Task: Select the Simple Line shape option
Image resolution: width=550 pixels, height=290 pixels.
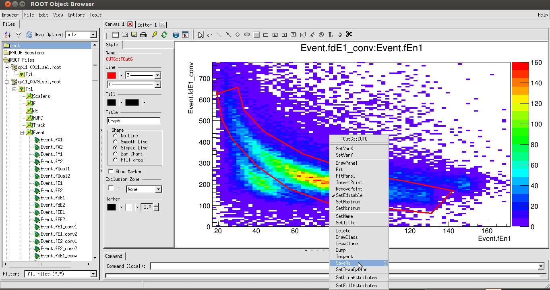Action: point(116,148)
